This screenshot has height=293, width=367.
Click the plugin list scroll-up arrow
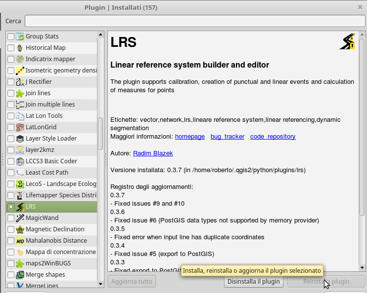click(100, 35)
